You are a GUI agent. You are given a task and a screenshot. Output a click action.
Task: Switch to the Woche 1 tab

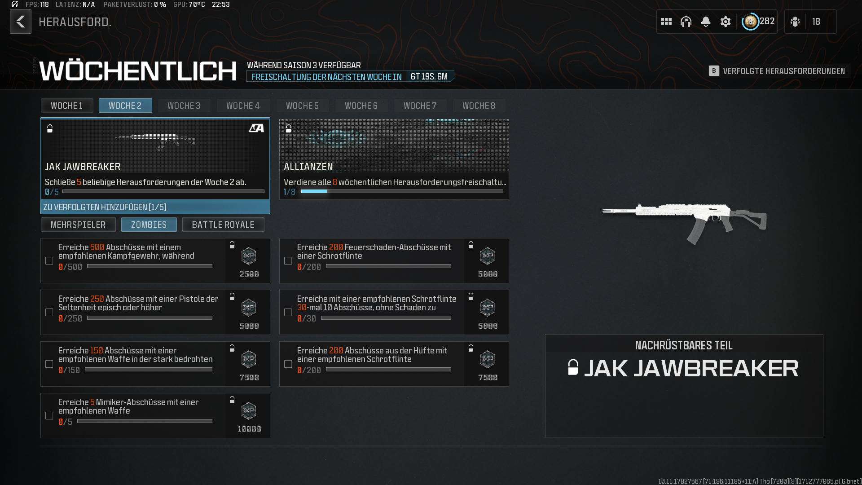click(67, 106)
